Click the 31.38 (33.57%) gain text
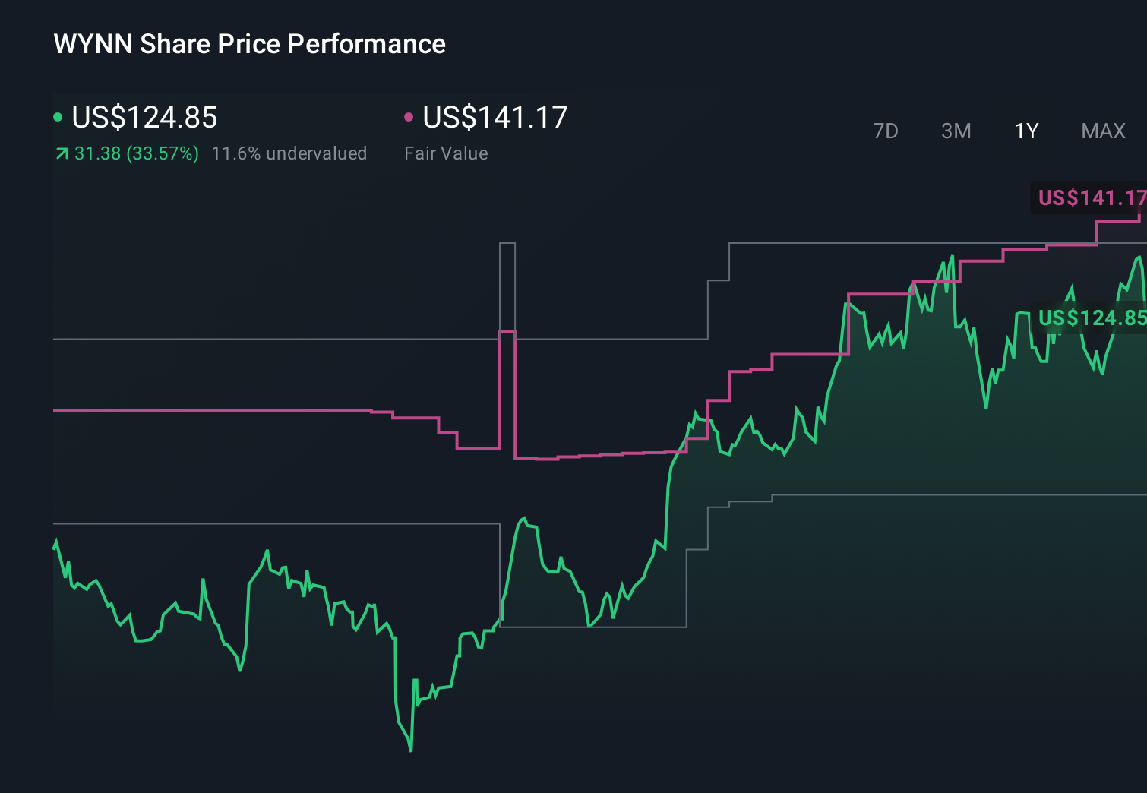The image size is (1147, 793). point(135,153)
